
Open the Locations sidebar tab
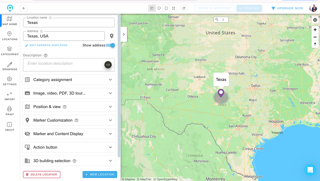point(10,36)
